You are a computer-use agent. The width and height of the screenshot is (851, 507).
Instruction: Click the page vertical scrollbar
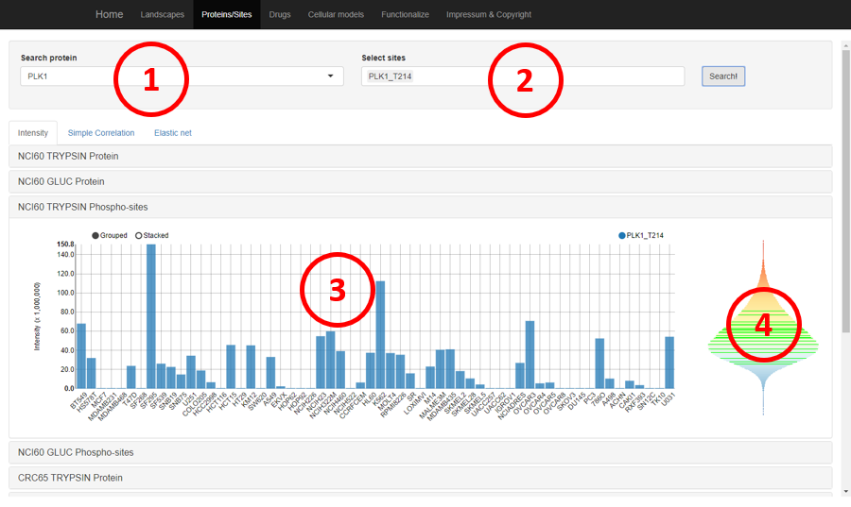pyautogui.click(x=845, y=189)
